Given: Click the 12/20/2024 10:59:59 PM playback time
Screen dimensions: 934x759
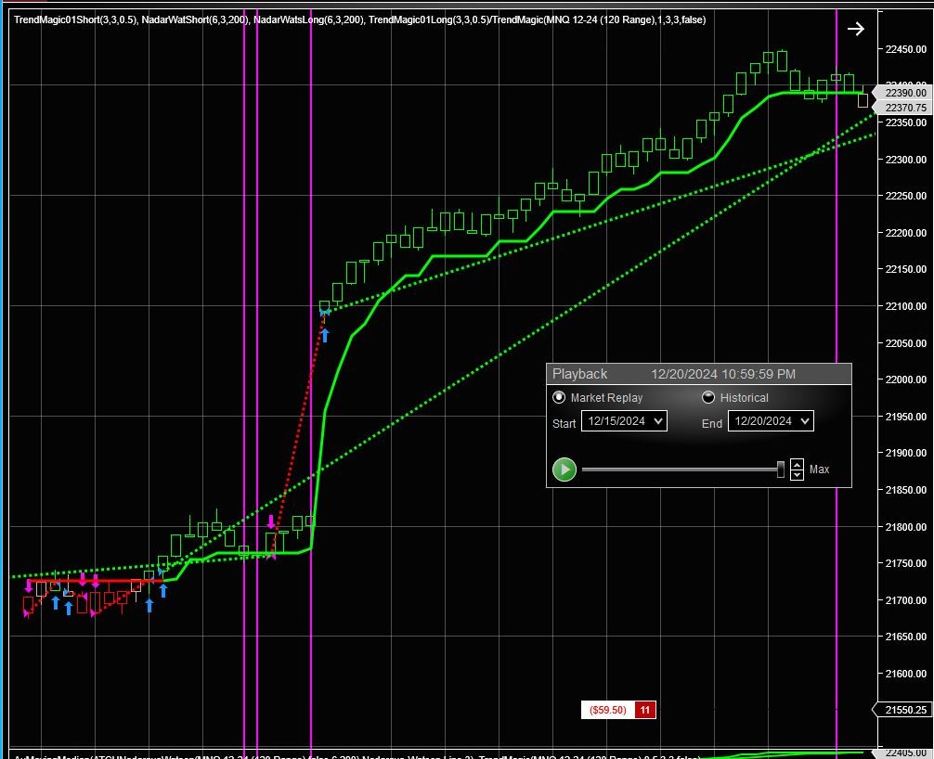Looking at the screenshot, I should click(723, 374).
